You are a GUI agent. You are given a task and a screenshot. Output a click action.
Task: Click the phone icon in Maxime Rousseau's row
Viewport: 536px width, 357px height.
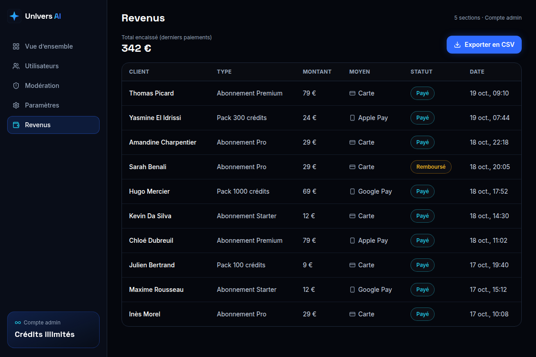(x=352, y=290)
